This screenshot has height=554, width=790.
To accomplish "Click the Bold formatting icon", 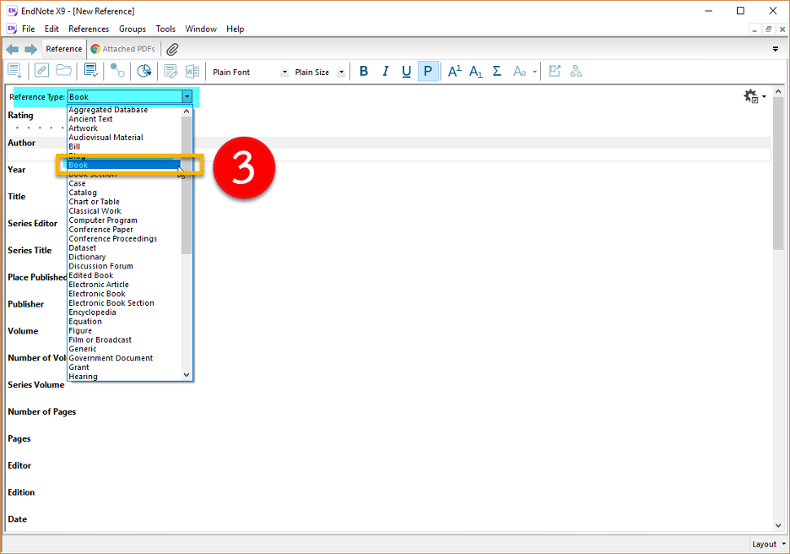I will point(364,72).
